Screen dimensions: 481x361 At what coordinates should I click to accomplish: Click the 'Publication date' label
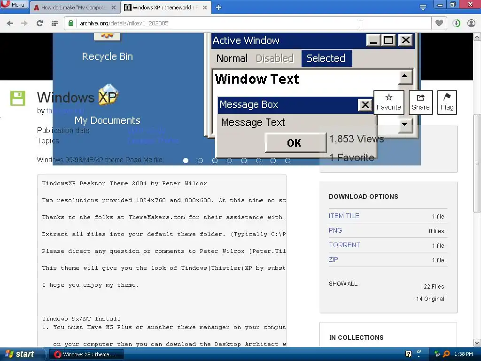click(63, 130)
